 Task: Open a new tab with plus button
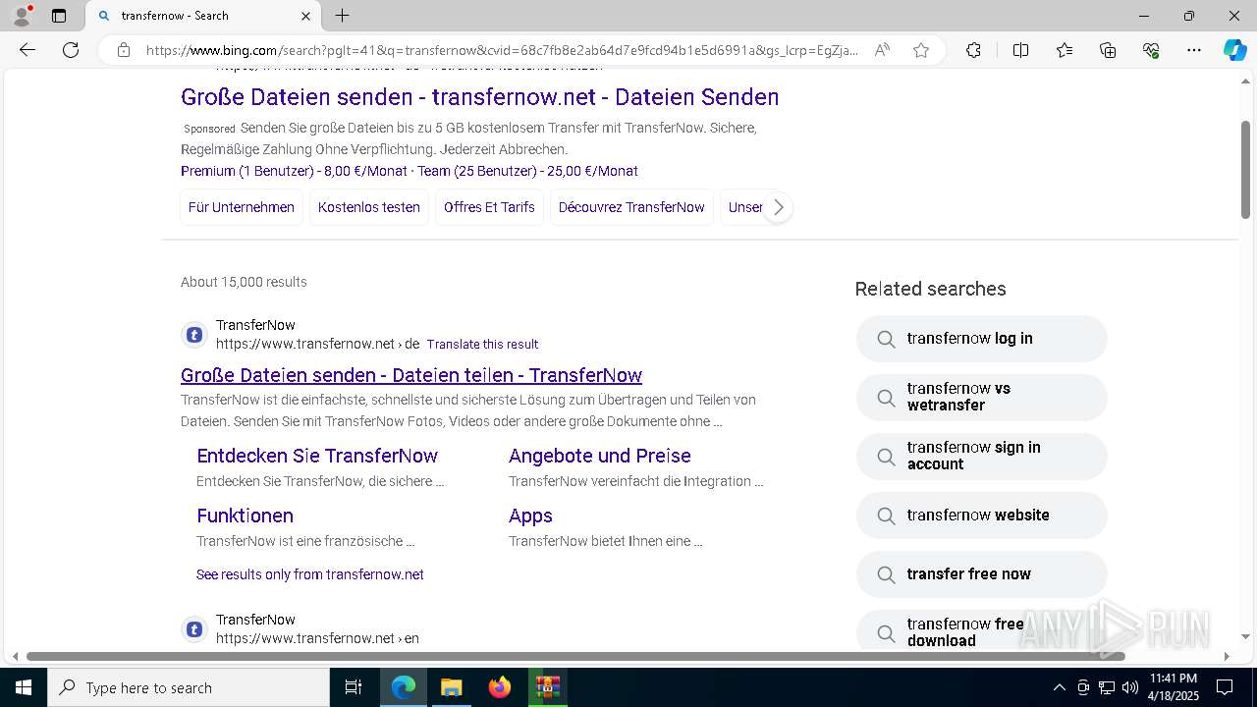pyautogui.click(x=342, y=16)
